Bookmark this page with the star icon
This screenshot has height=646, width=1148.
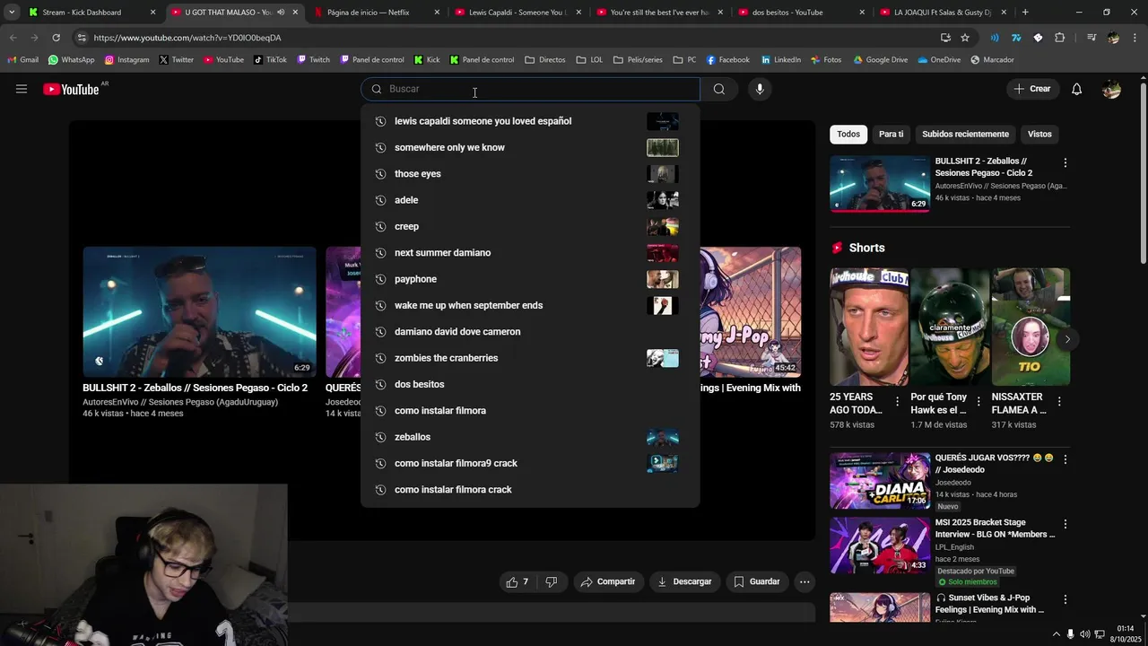[x=965, y=38]
